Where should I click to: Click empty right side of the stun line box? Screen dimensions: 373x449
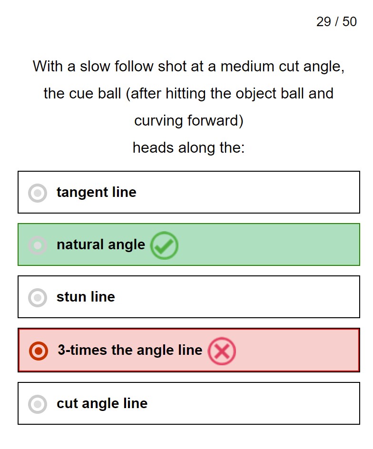(x=262, y=297)
